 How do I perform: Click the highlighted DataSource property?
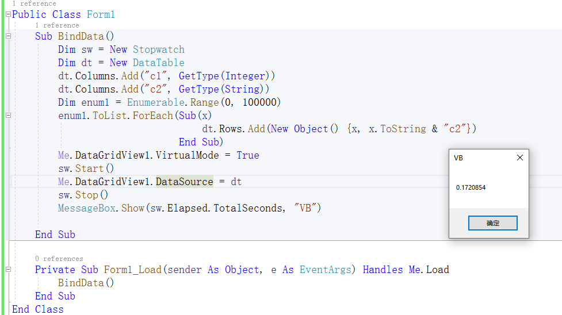pyautogui.click(x=184, y=182)
